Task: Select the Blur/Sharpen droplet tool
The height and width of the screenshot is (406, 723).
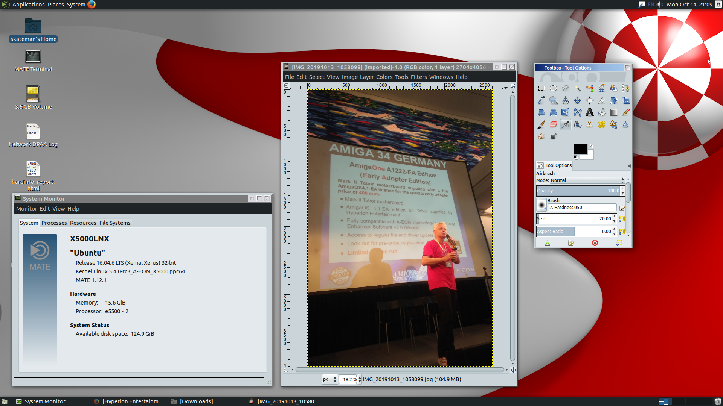Action: tap(626, 124)
